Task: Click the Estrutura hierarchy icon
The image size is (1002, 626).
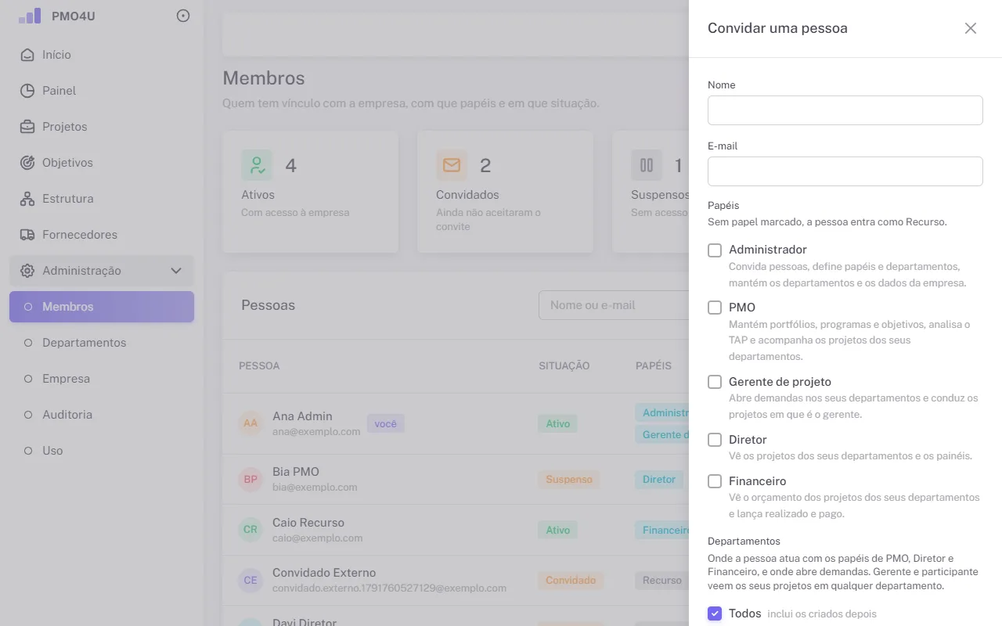Action: click(x=27, y=199)
